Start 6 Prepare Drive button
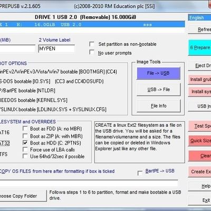 (200, 47)
